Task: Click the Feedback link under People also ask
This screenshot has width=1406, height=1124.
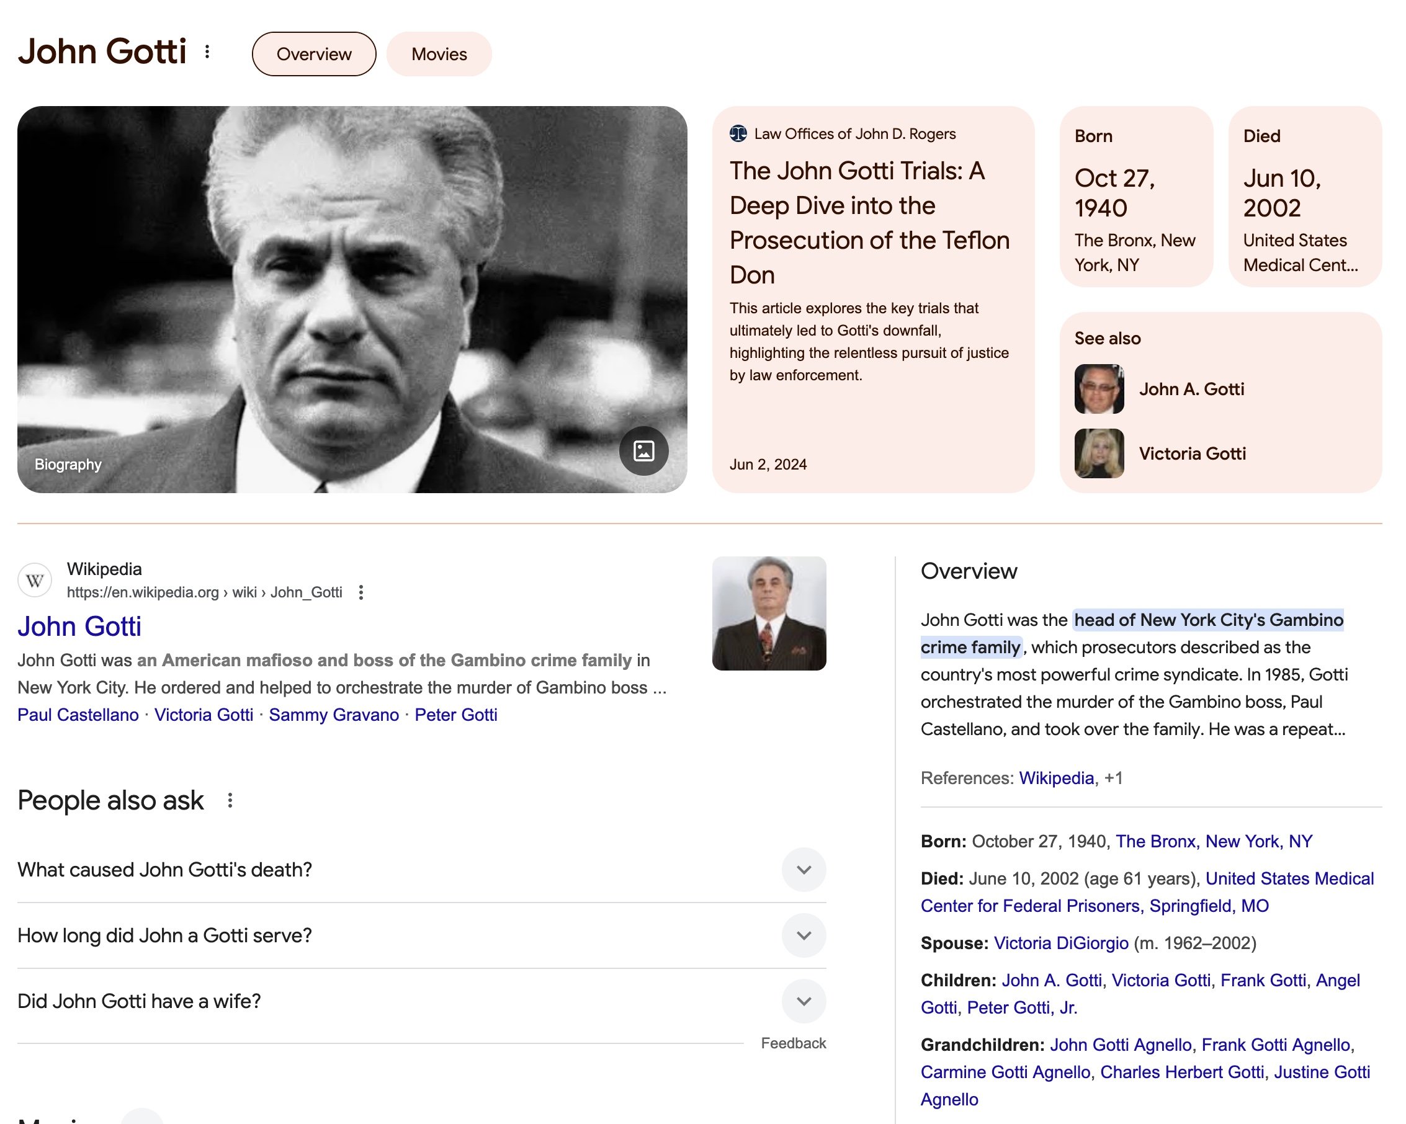Action: [x=792, y=1043]
